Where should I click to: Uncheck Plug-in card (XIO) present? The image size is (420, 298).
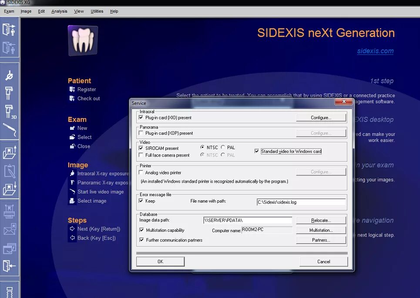[141, 118]
